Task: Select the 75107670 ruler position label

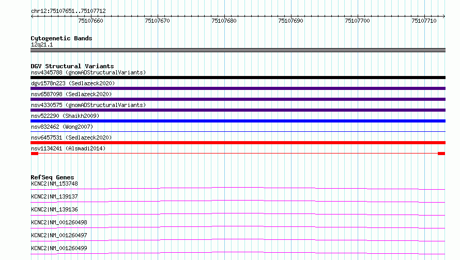Action: click(x=157, y=21)
